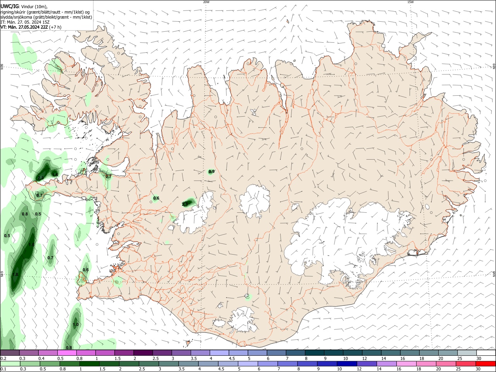The image size is (496, 372).
Task: Select darkest green swatch between 1 and 1.5 lower legend
Action: coord(90,364)
